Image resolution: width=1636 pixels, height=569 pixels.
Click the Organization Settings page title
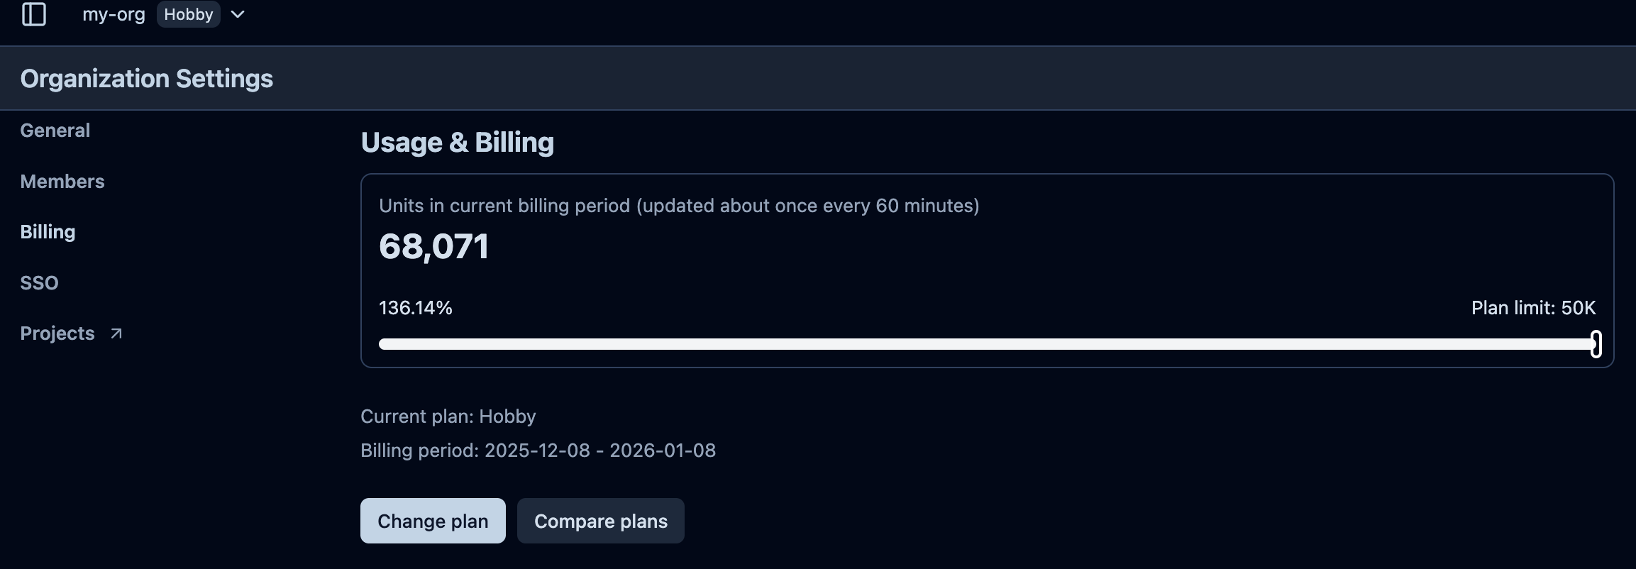[x=147, y=79]
